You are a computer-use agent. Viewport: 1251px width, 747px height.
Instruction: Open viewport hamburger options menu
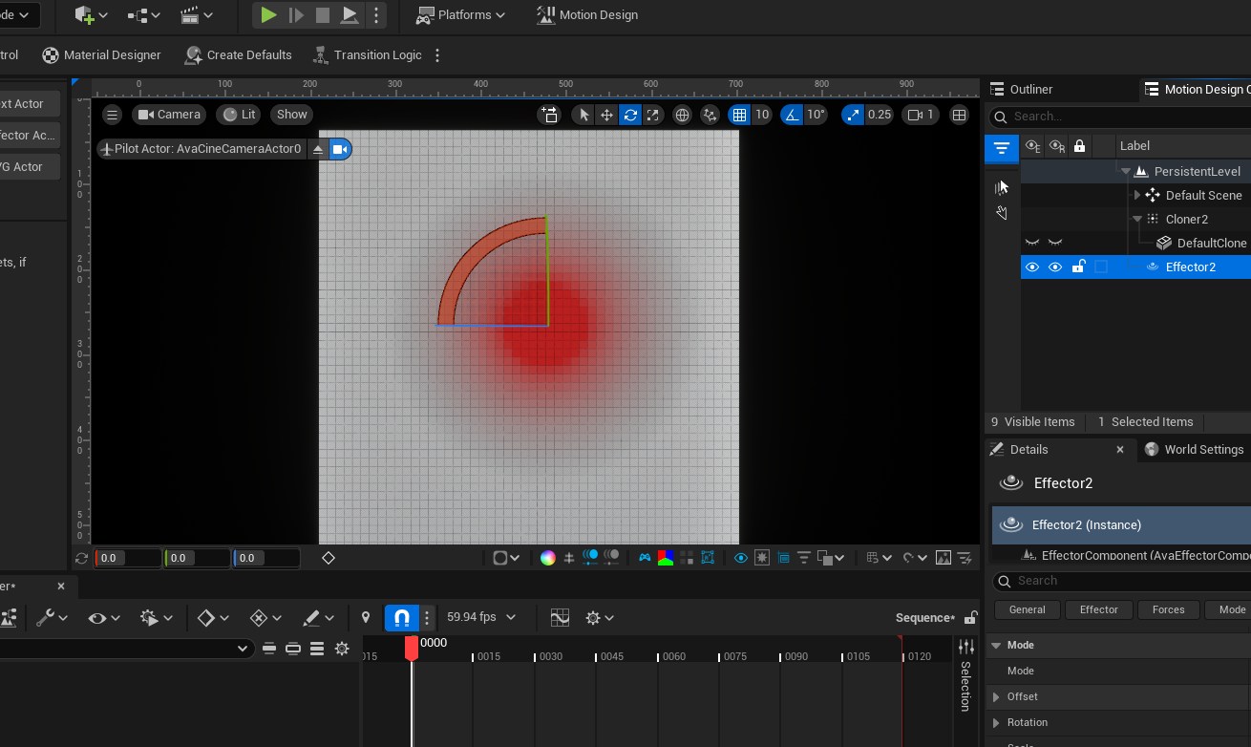pos(112,115)
